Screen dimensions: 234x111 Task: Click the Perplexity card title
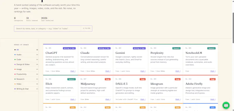coord(157,53)
